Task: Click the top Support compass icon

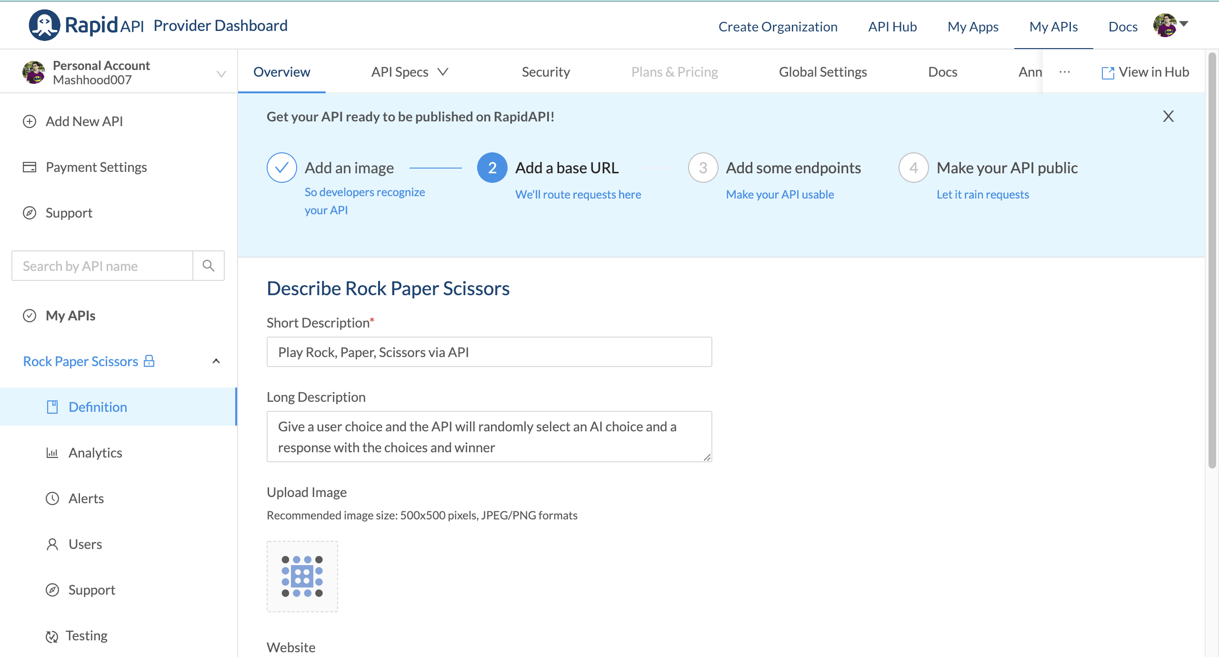Action: click(30, 213)
